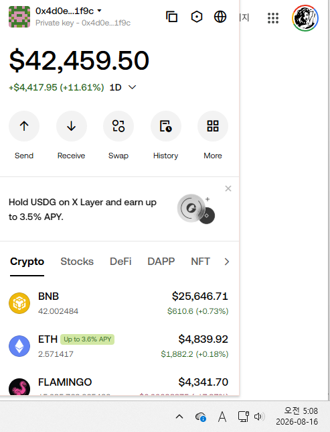Dismiss the USDG X Layer banner
The image size is (330, 432).
(x=228, y=188)
